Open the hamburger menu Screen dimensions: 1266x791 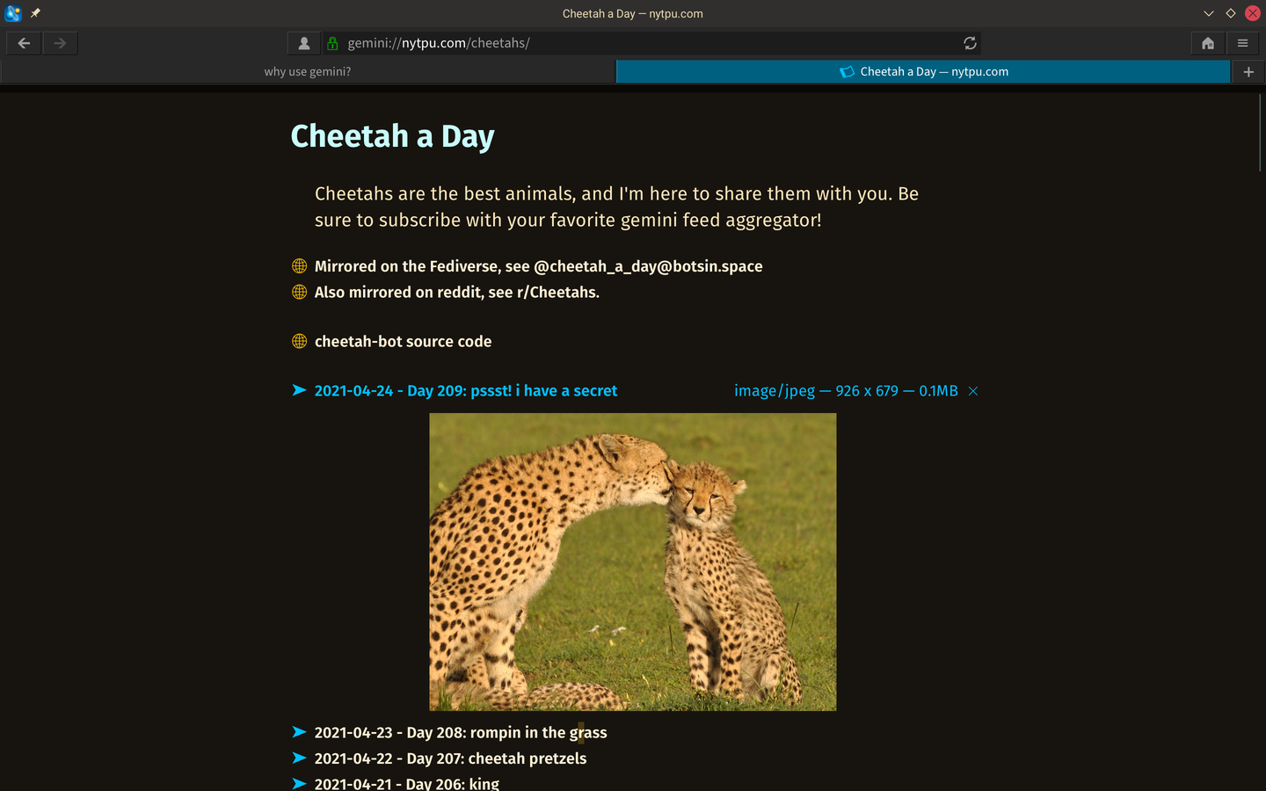click(1242, 43)
